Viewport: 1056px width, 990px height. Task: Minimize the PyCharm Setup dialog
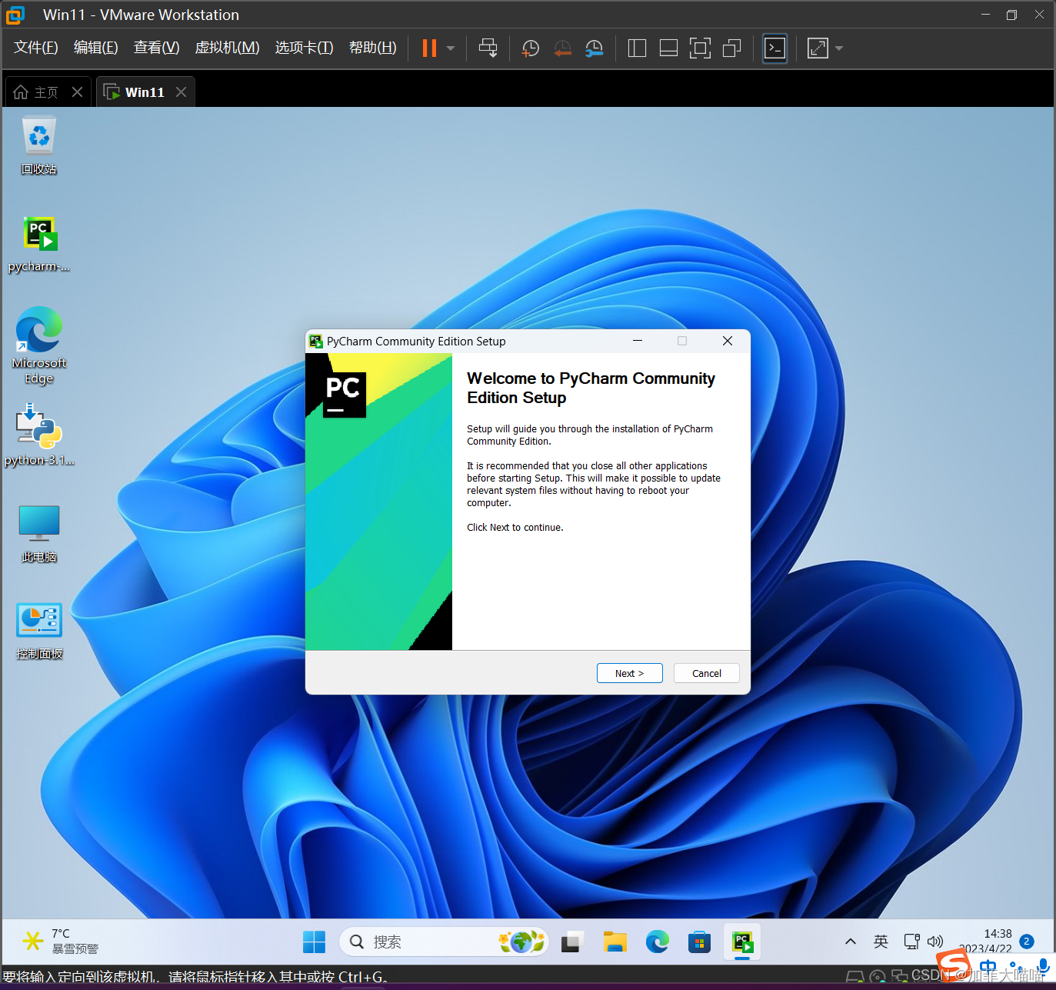[638, 341]
